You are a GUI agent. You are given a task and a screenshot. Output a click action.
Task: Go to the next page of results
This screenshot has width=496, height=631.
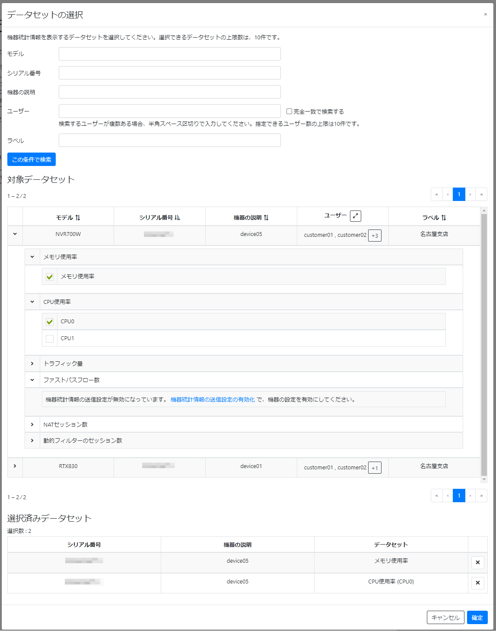point(470,194)
